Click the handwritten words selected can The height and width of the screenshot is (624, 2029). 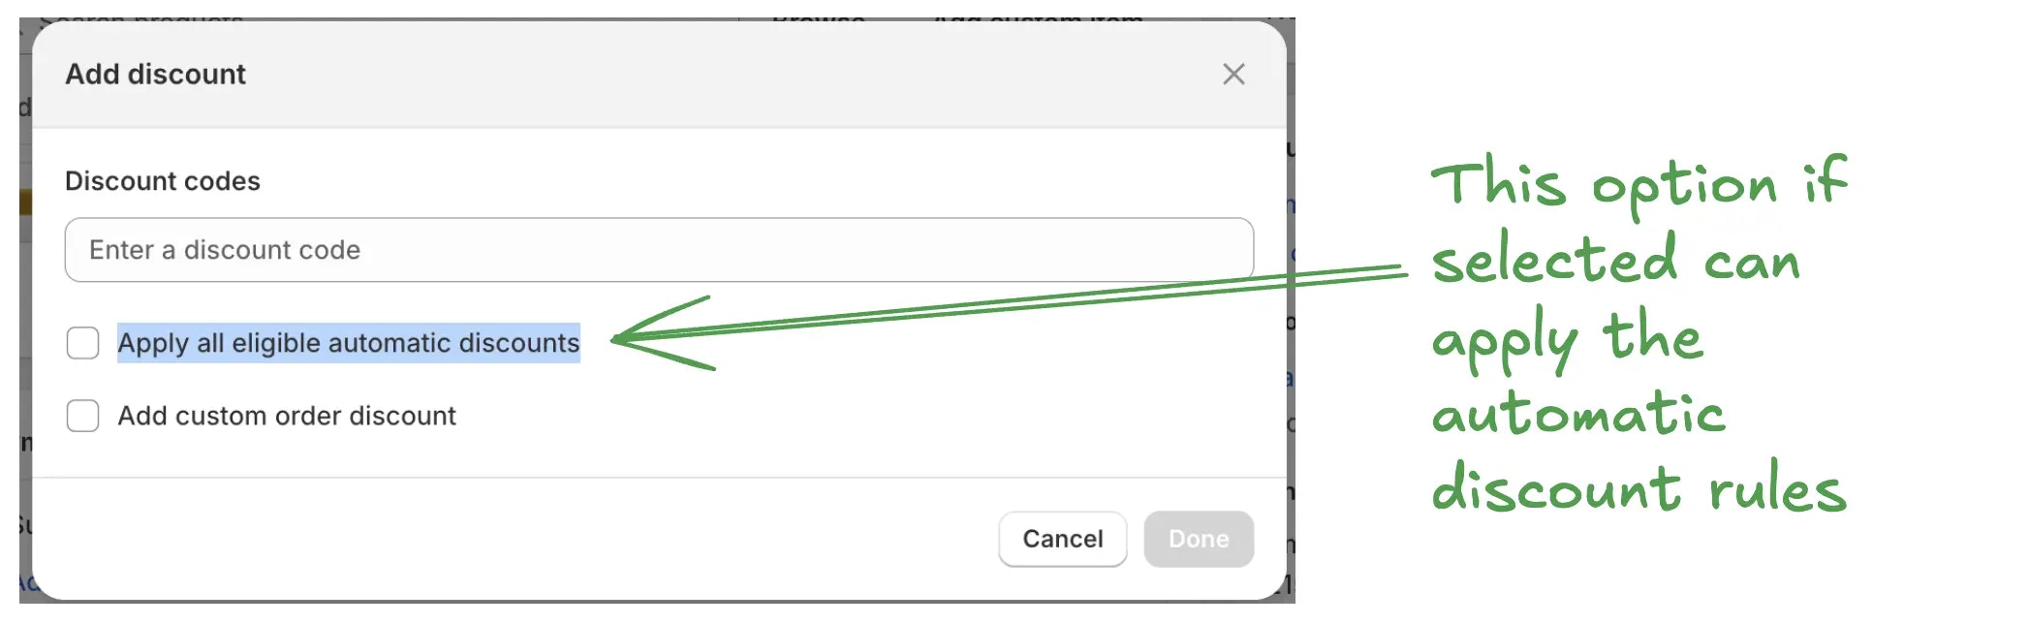coord(1615,260)
